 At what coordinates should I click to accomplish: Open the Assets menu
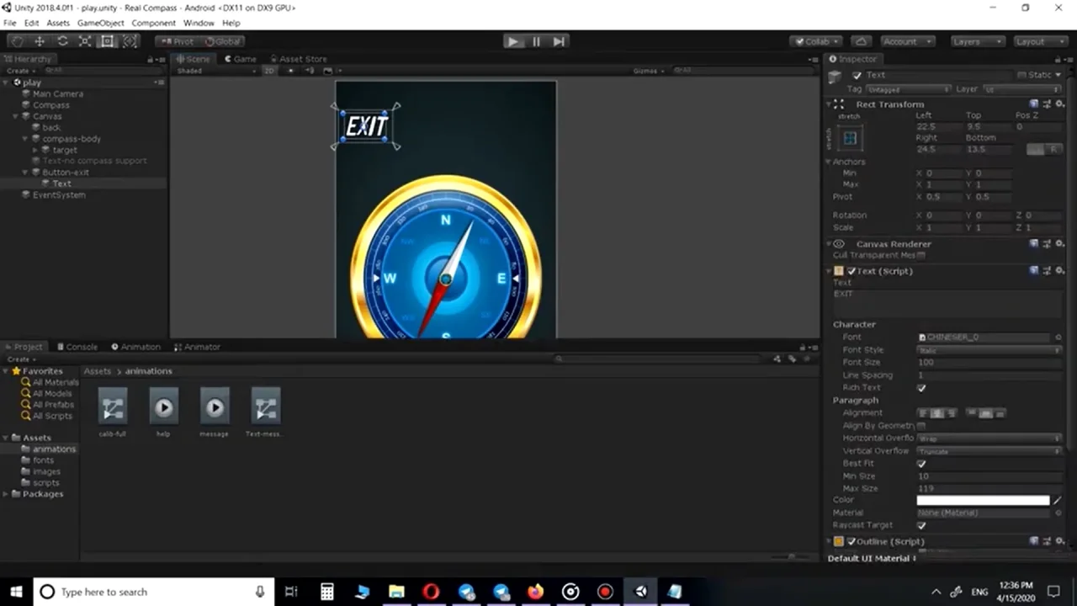58,23
